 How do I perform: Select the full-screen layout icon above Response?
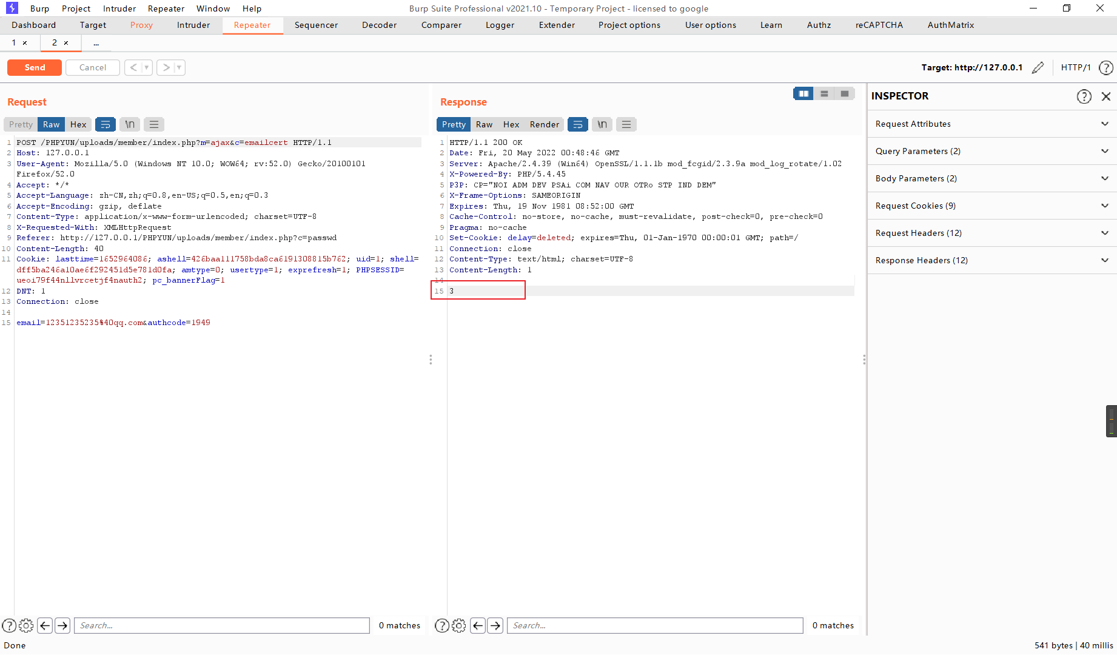click(x=844, y=93)
